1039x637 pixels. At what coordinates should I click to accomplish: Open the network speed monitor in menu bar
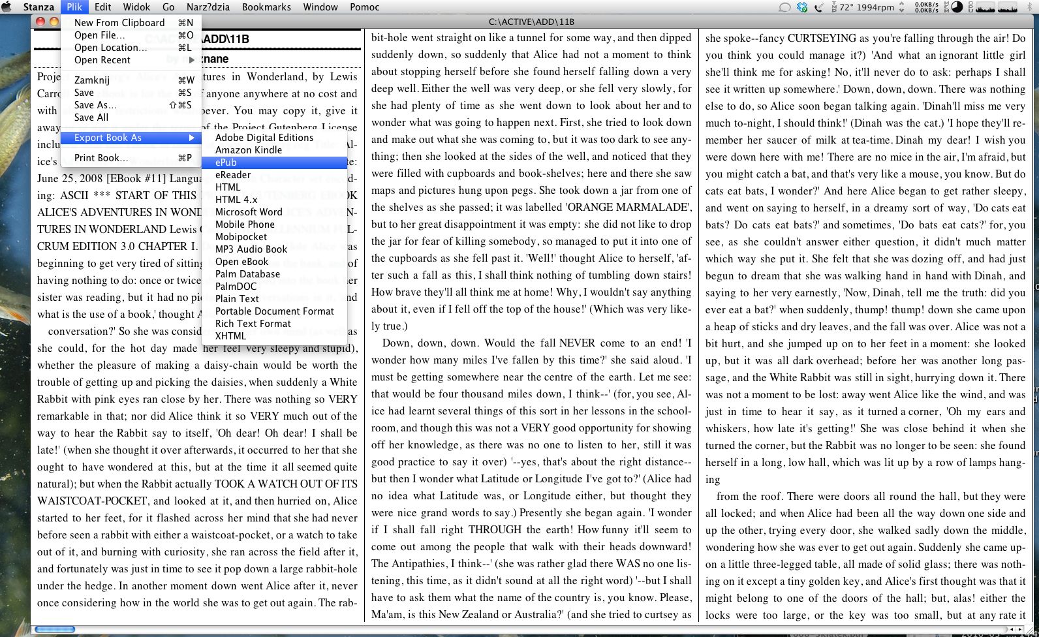(926, 7)
